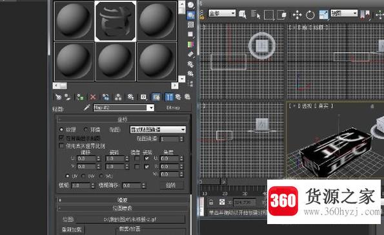384x235 pixels.
Task: Activate the Select and Move tool
Action: [x=297, y=15]
